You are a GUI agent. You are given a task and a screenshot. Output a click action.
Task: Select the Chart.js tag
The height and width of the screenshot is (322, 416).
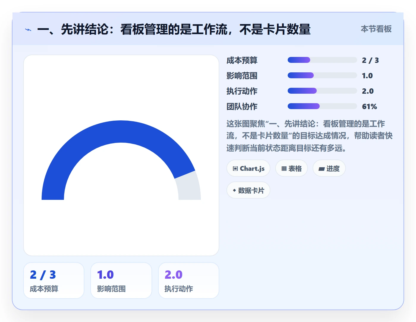click(248, 168)
